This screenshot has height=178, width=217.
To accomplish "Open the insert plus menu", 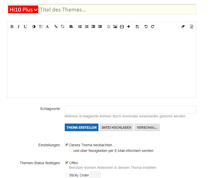I will click(128, 27).
